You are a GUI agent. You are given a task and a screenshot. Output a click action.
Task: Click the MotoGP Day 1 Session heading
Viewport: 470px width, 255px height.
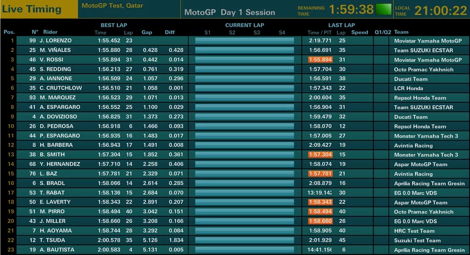(229, 12)
